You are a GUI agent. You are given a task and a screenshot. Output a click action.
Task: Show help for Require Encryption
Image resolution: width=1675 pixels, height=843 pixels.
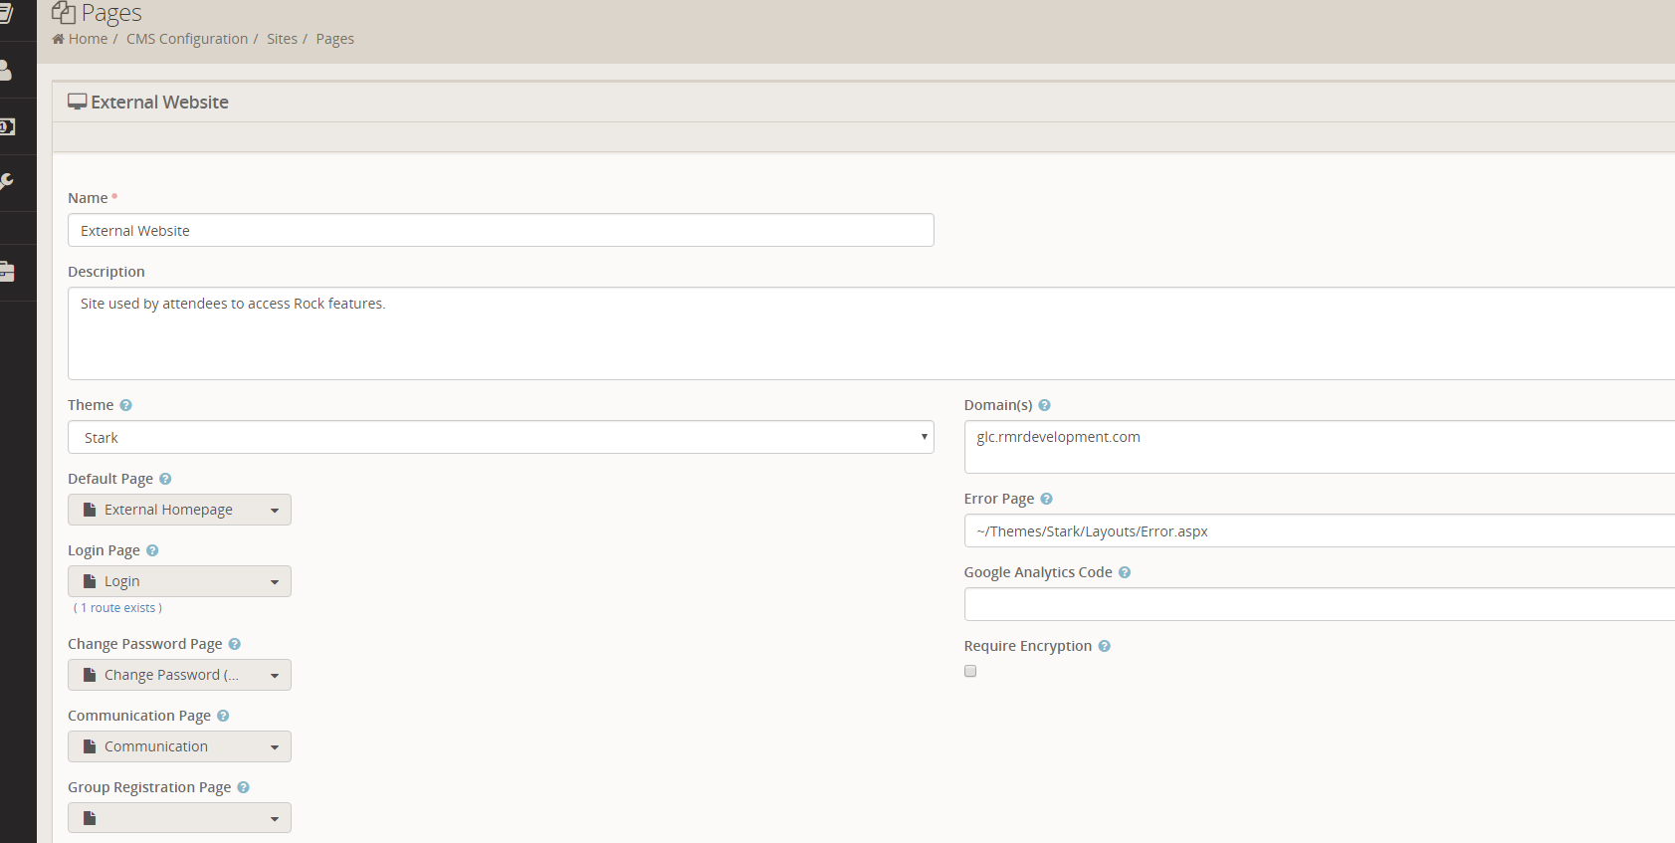click(x=1104, y=646)
